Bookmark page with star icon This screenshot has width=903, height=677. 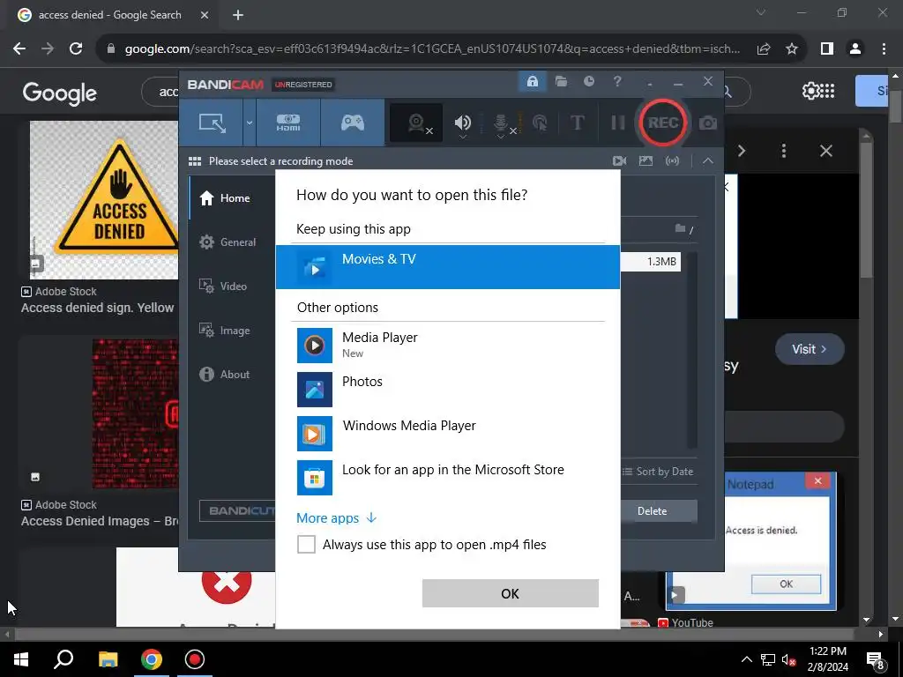click(792, 49)
